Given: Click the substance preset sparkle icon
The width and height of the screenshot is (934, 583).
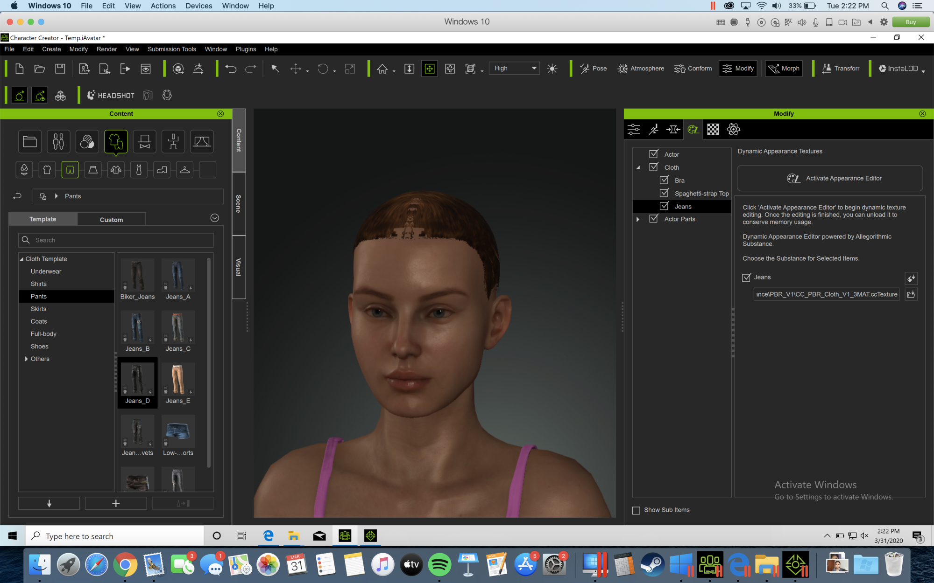Looking at the screenshot, I should (911, 278).
